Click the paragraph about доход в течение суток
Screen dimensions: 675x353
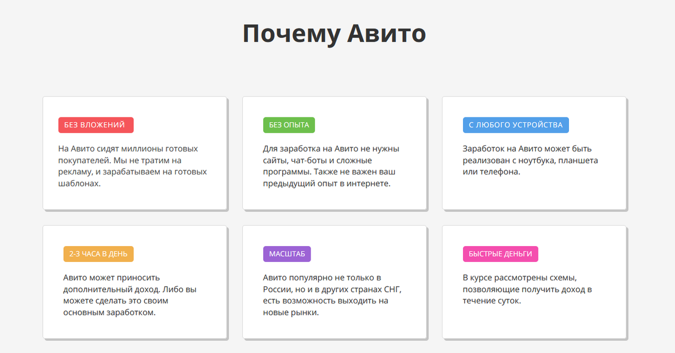pyautogui.click(x=527, y=289)
